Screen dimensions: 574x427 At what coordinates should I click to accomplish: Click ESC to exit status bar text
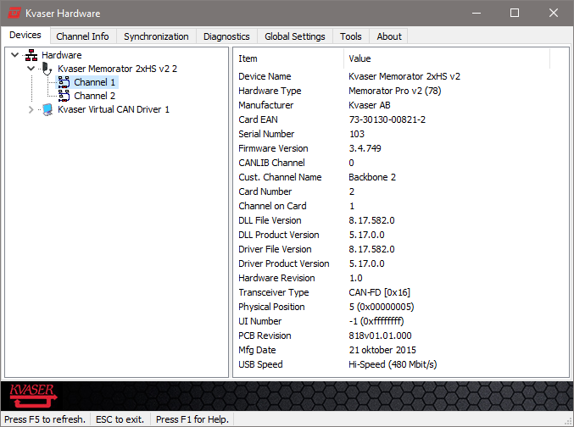coord(120,419)
